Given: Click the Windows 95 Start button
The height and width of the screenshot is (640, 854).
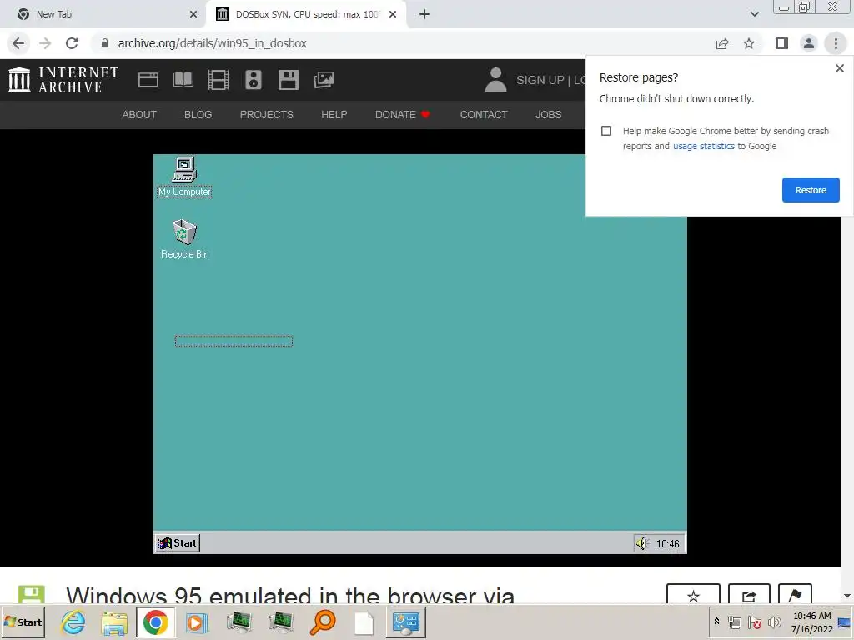Looking at the screenshot, I should point(178,543).
